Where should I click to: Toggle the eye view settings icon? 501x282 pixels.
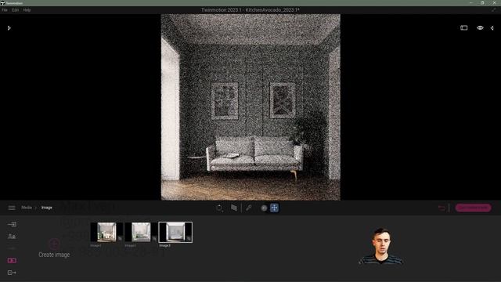480,28
